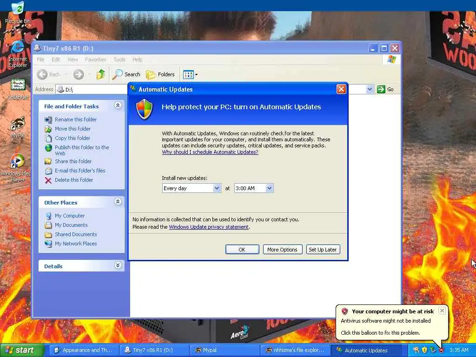476x357 pixels.
Task: Open the View menu
Action: [73, 59]
